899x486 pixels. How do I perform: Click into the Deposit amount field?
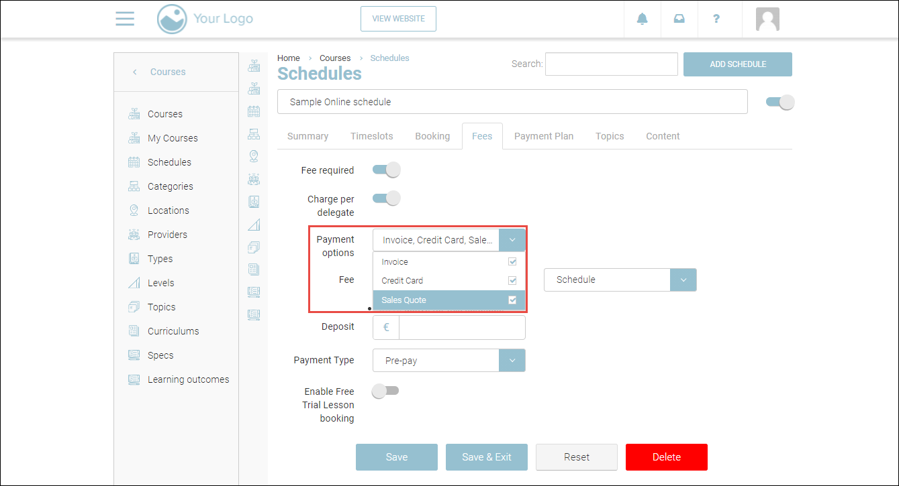click(x=461, y=328)
